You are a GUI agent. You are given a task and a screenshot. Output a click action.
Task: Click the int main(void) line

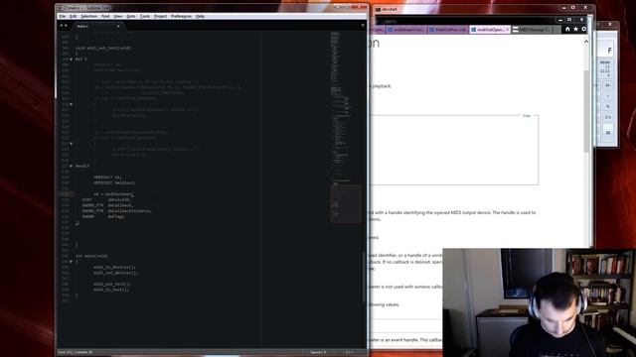[x=91, y=256]
